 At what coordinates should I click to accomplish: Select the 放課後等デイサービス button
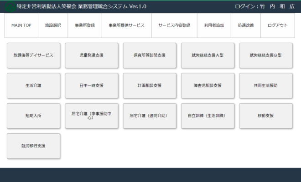[33, 56]
